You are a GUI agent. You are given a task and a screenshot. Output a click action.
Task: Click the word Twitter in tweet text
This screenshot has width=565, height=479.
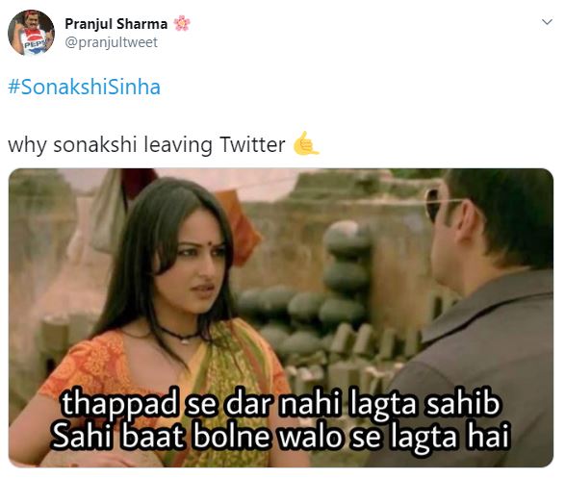[252, 144]
